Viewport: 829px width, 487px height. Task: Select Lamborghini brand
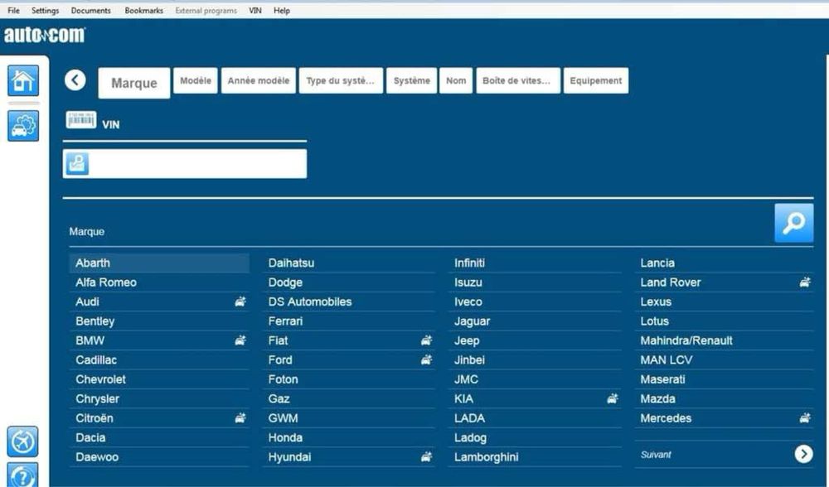coord(535,457)
